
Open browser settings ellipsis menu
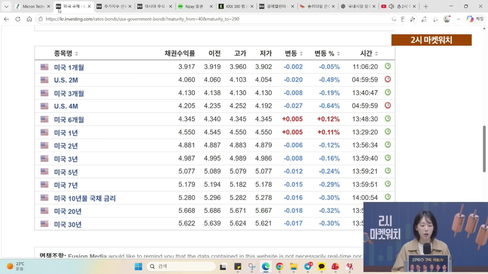click(458, 19)
